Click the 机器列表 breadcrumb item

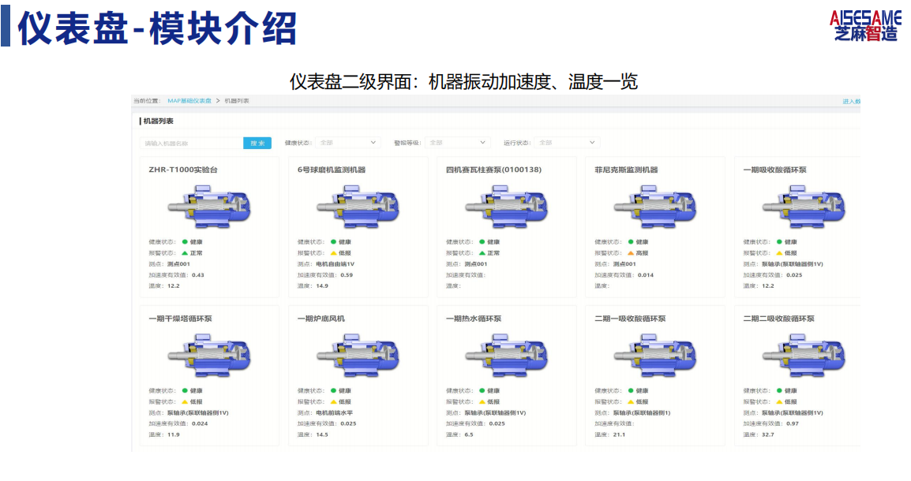point(237,101)
